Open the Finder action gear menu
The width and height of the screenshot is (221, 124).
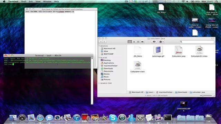tap(161, 42)
